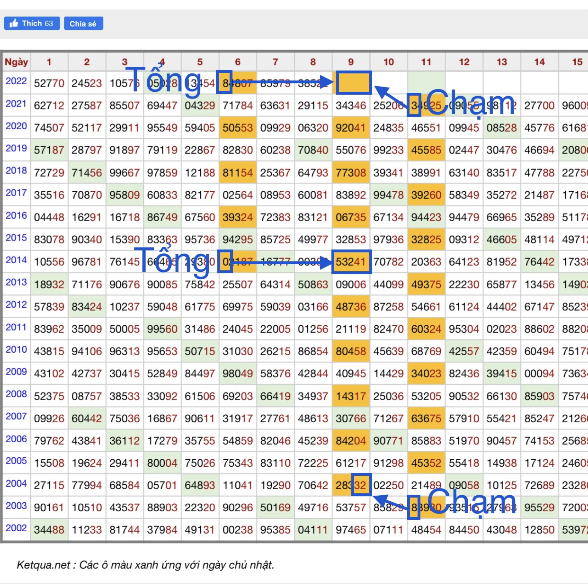Select cell 57187 in the 2019 row

pyautogui.click(x=49, y=150)
